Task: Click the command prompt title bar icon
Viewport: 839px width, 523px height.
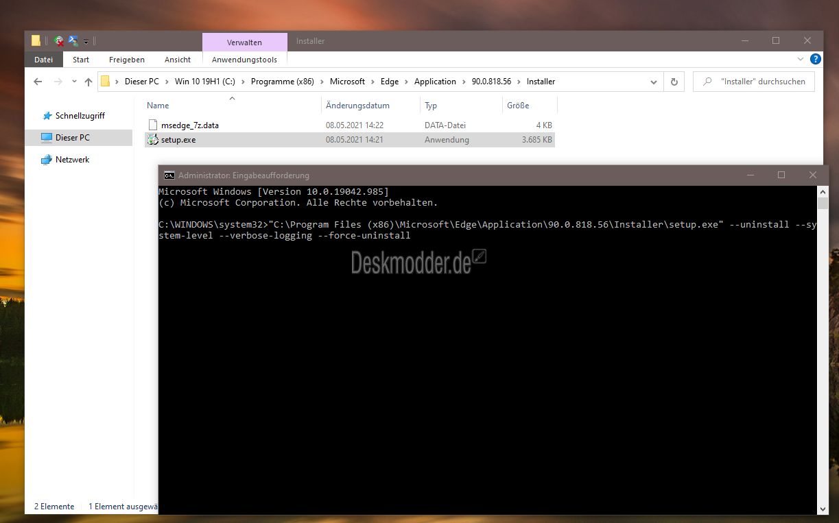Action: coord(169,175)
